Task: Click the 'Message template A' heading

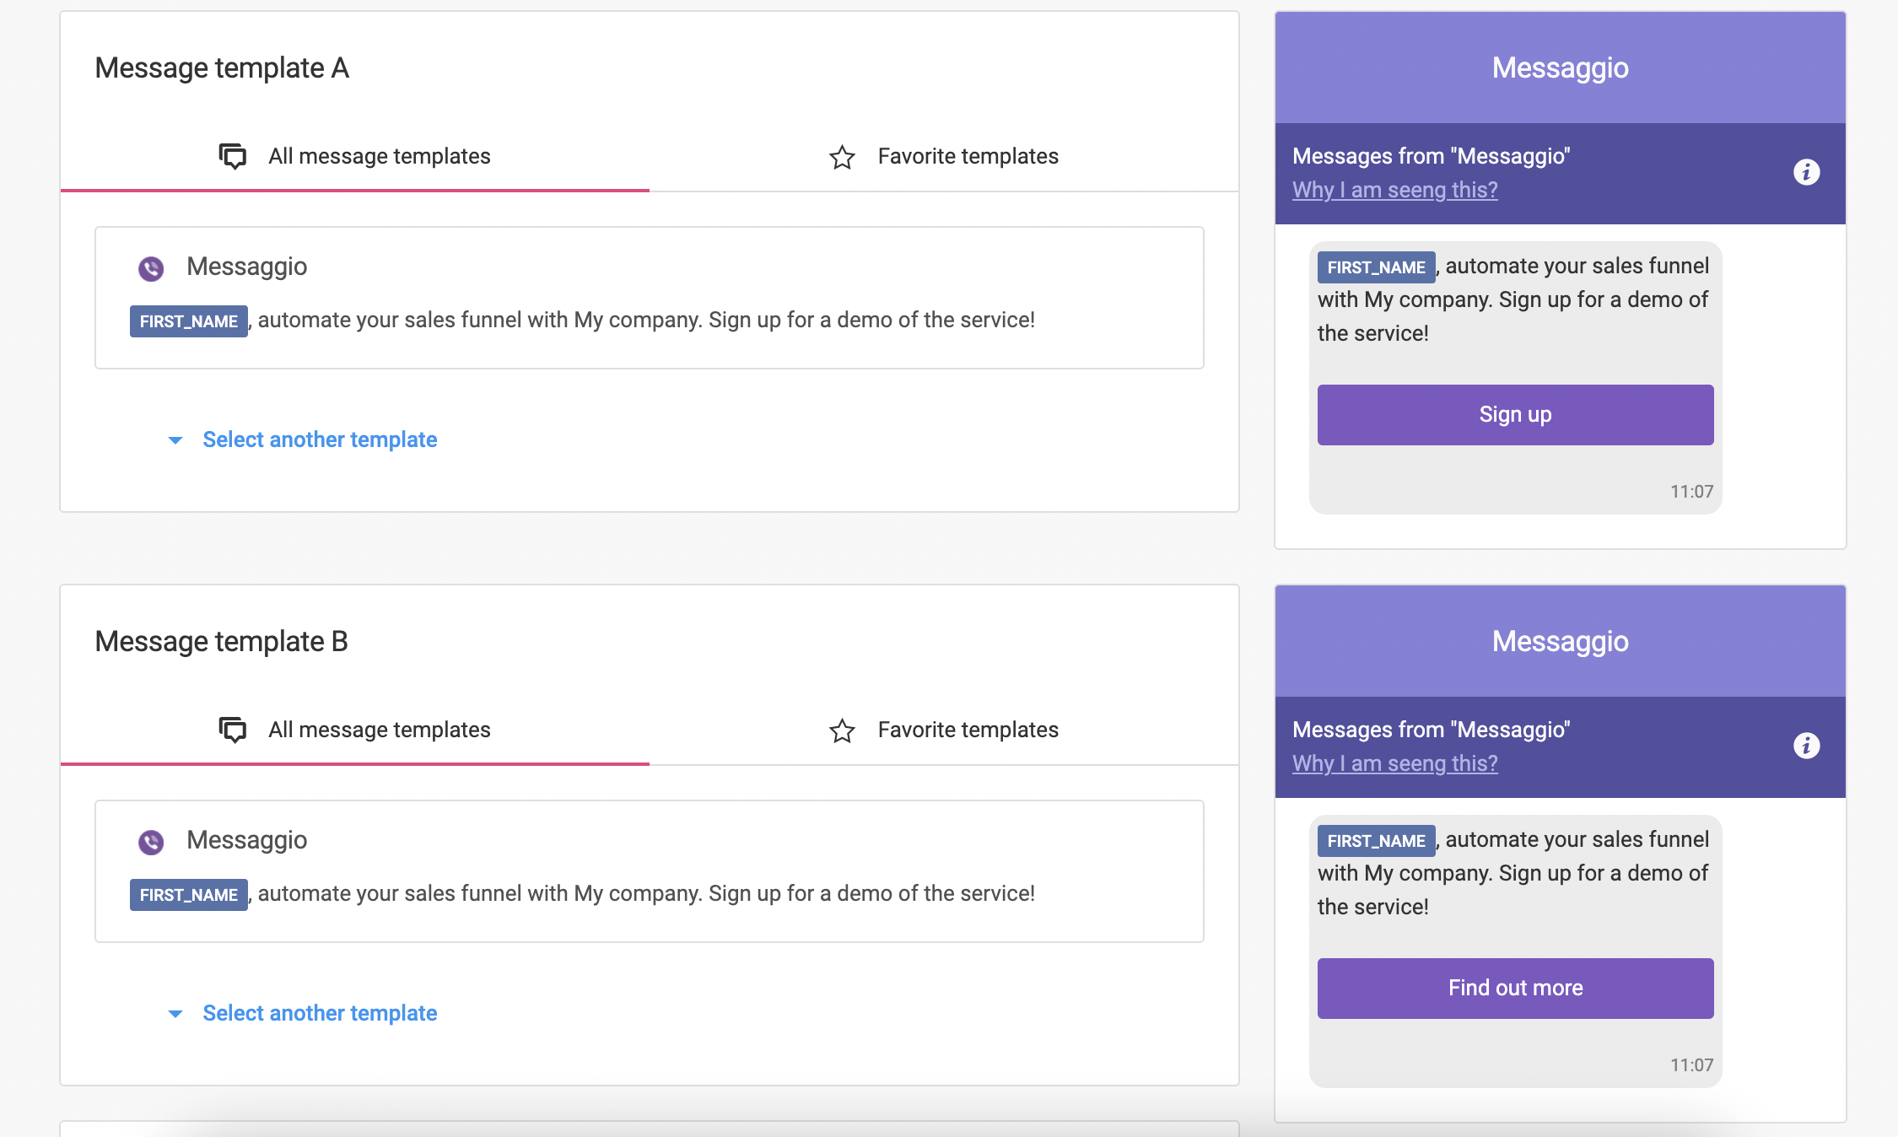Action: [222, 67]
